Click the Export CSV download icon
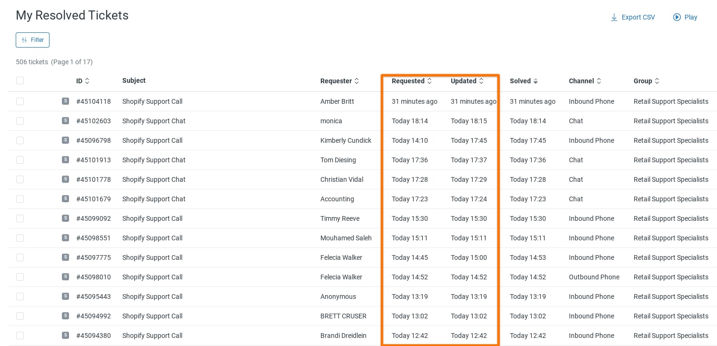Image resolution: width=717 pixels, height=346 pixels. click(614, 18)
